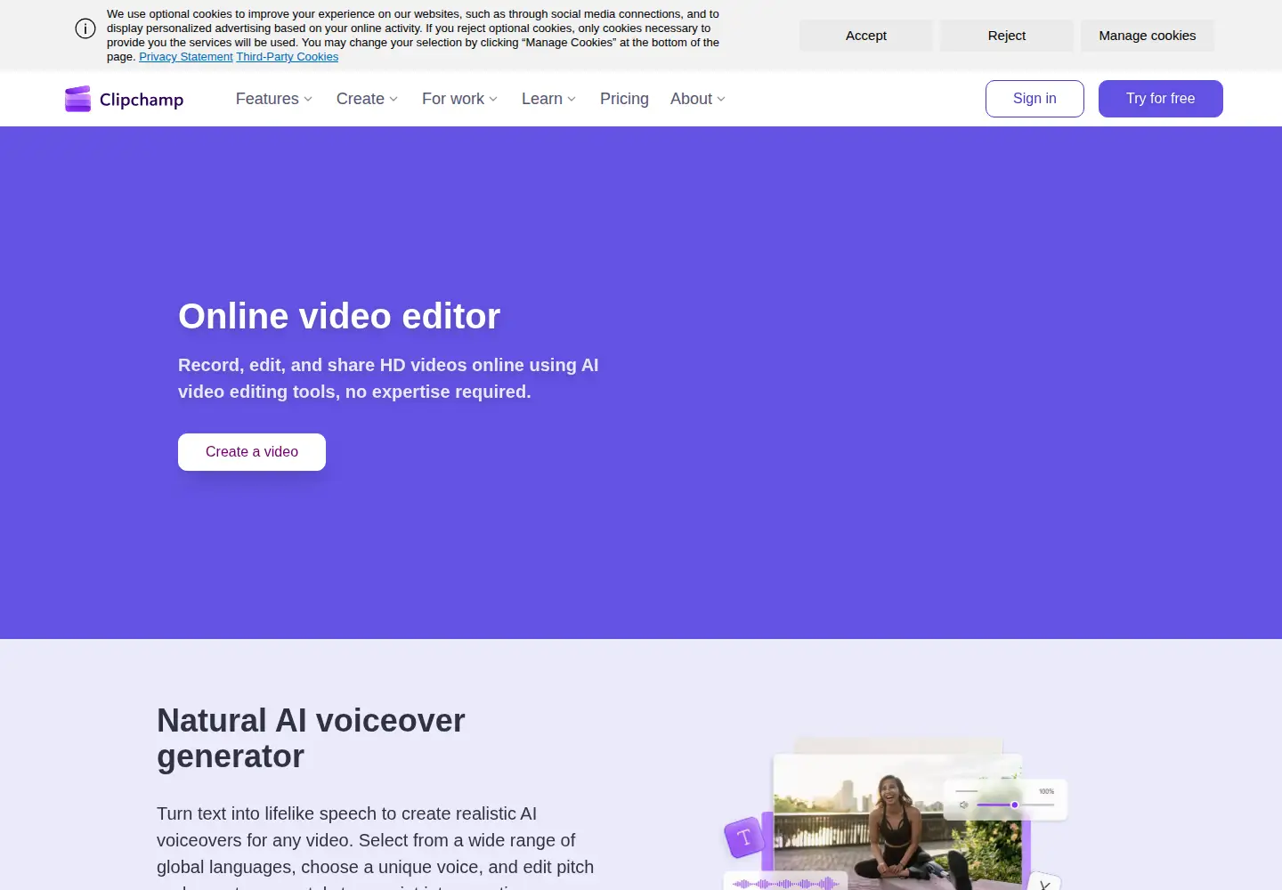Click the purple T text icon in illustration

click(744, 837)
